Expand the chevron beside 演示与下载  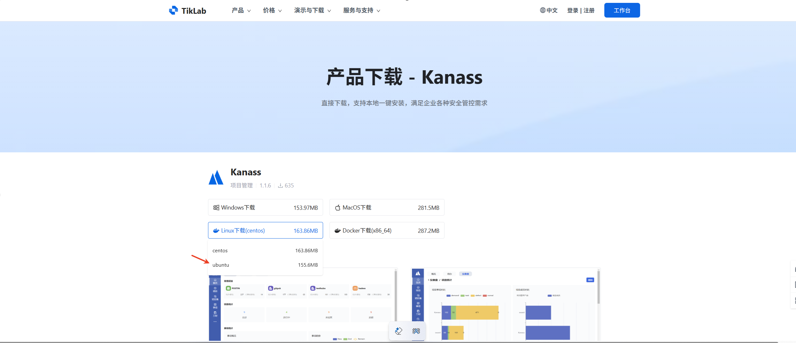[x=329, y=11]
